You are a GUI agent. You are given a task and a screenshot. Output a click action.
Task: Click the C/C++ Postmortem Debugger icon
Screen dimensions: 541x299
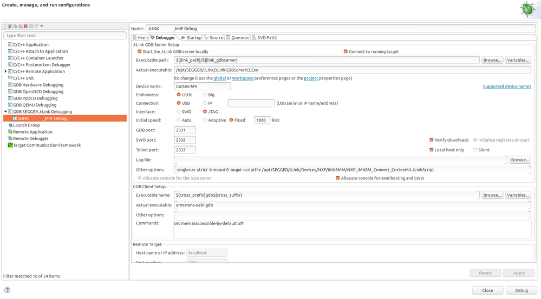pos(10,65)
